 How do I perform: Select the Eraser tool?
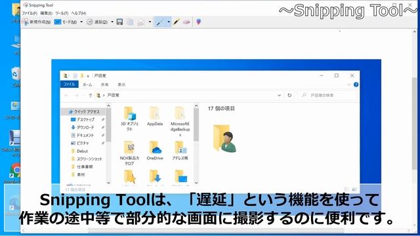click(186, 22)
